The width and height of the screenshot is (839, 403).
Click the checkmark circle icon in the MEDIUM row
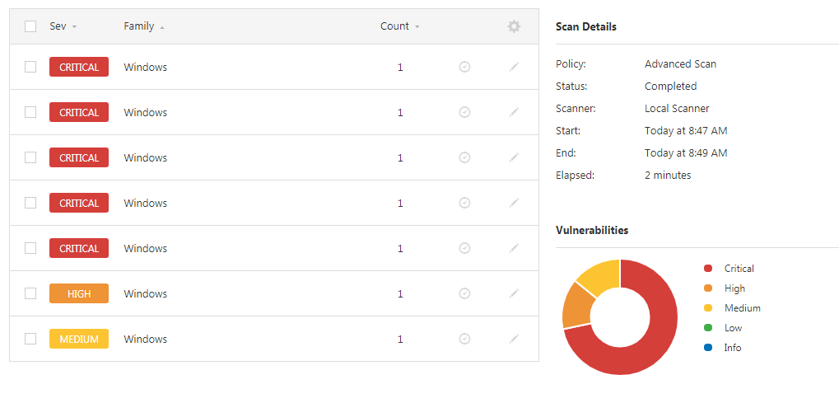coord(464,339)
